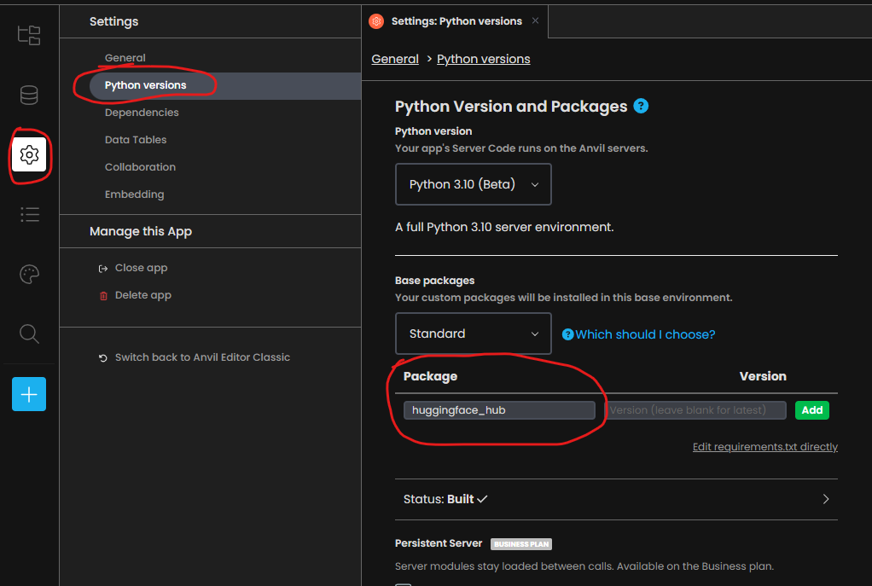Click the Settings gear icon in the sidebar
872x586 pixels.
pyautogui.click(x=28, y=155)
